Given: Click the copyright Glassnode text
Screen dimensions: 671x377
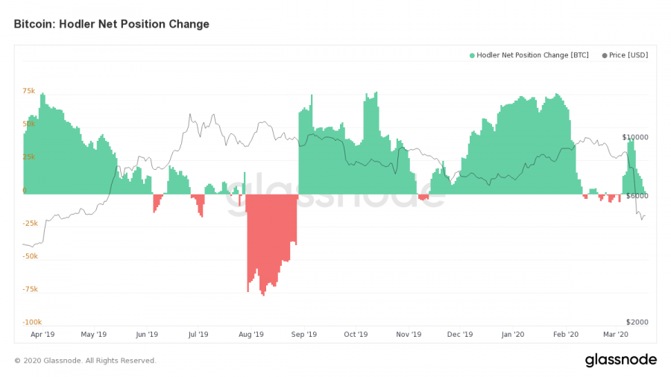Looking at the screenshot, I should [x=85, y=361].
